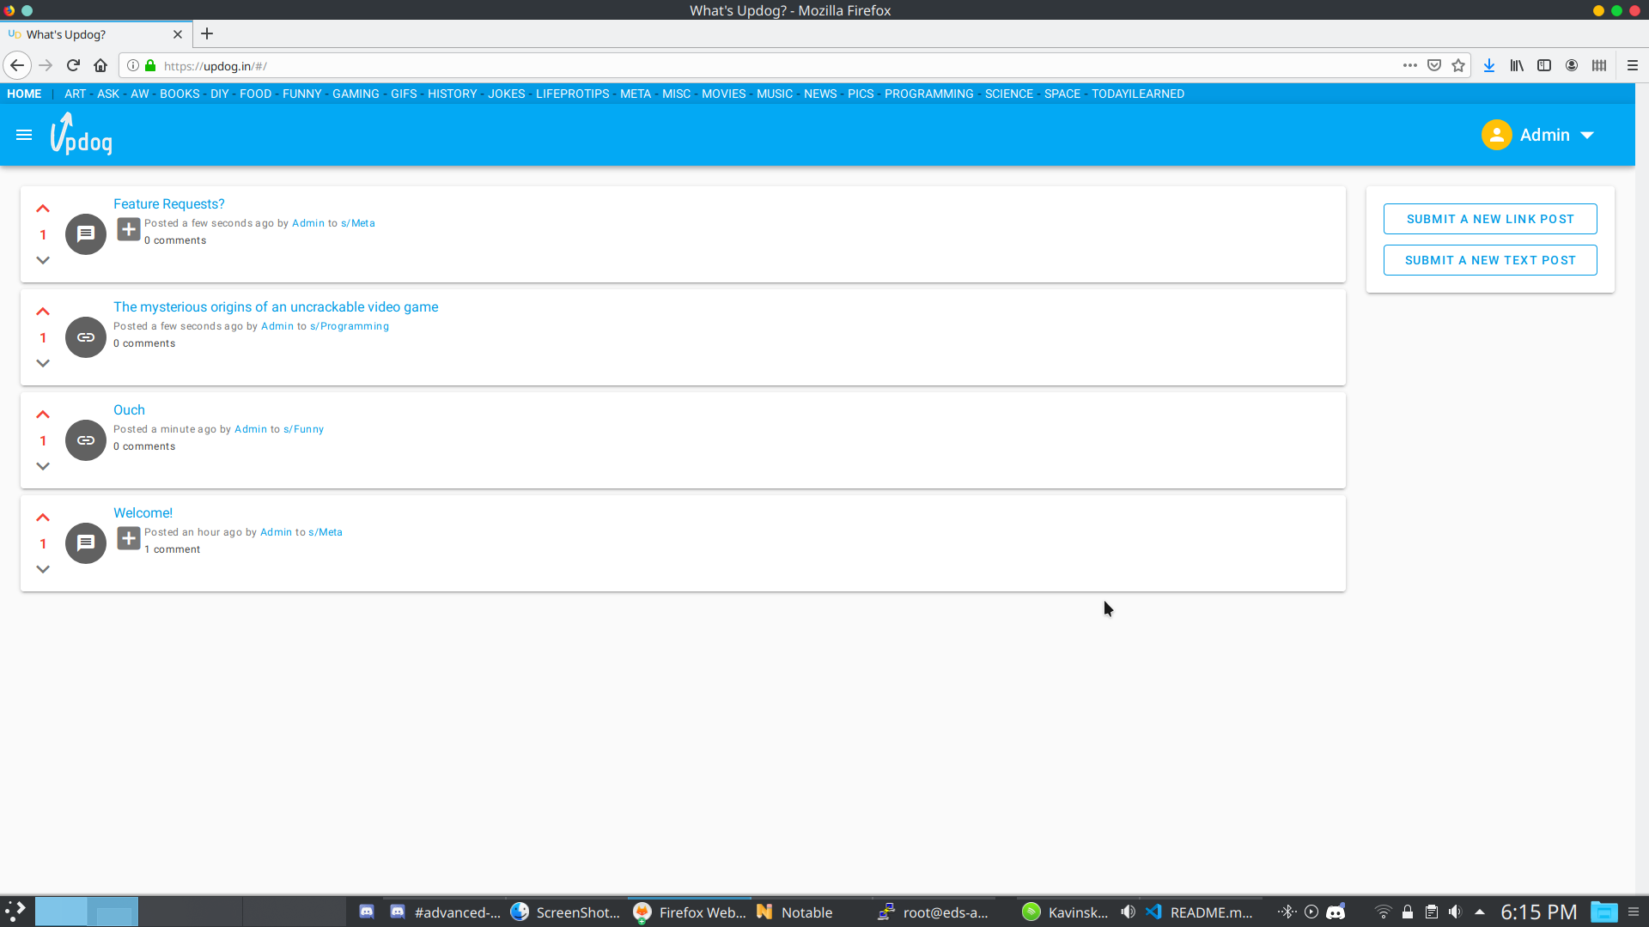Click the Submit a New Text Post button

coord(1490,260)
